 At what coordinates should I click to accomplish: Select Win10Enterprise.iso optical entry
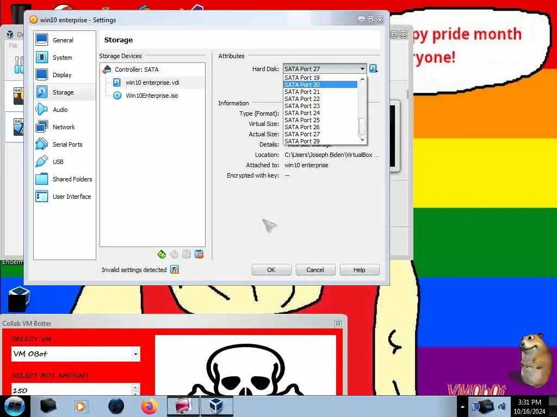[152, 96]
